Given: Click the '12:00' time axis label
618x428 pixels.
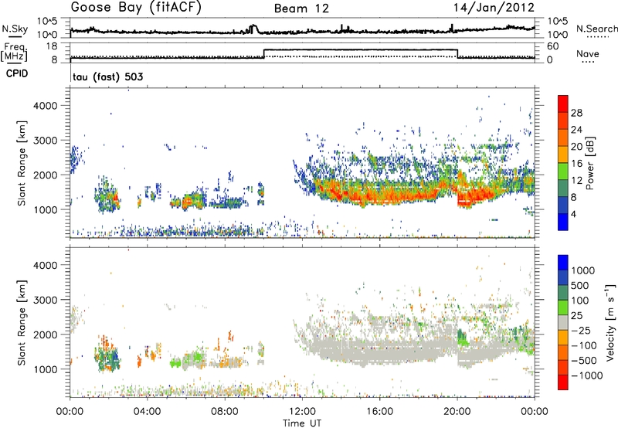Looking at the screenshot, I should tap(302, 412).
